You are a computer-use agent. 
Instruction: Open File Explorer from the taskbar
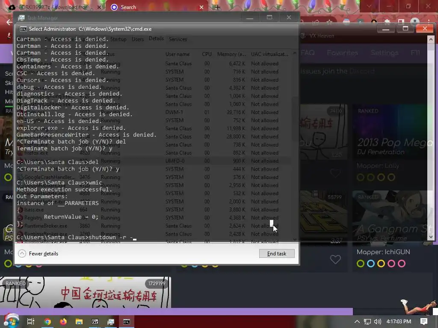pos(79,322)
